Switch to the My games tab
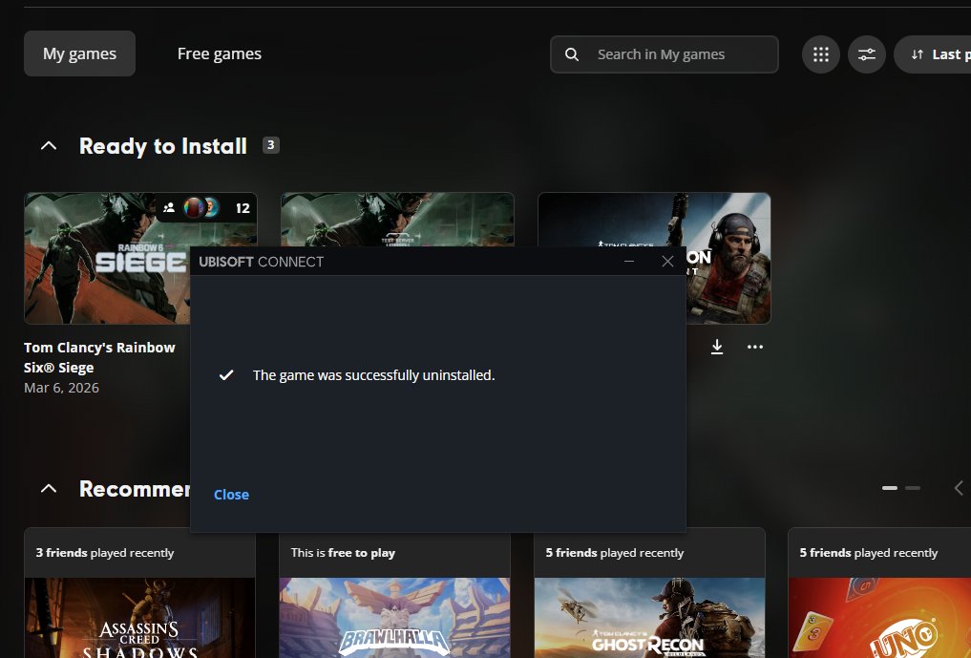This screenshot has height=658, width=971. click(79, 53)
